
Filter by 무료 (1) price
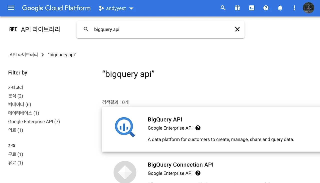pos(15,154)
